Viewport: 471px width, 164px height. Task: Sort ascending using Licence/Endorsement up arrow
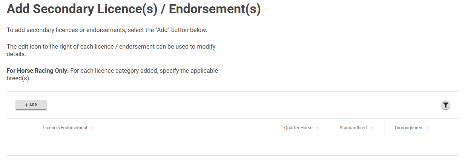click(x=92, y=127)
